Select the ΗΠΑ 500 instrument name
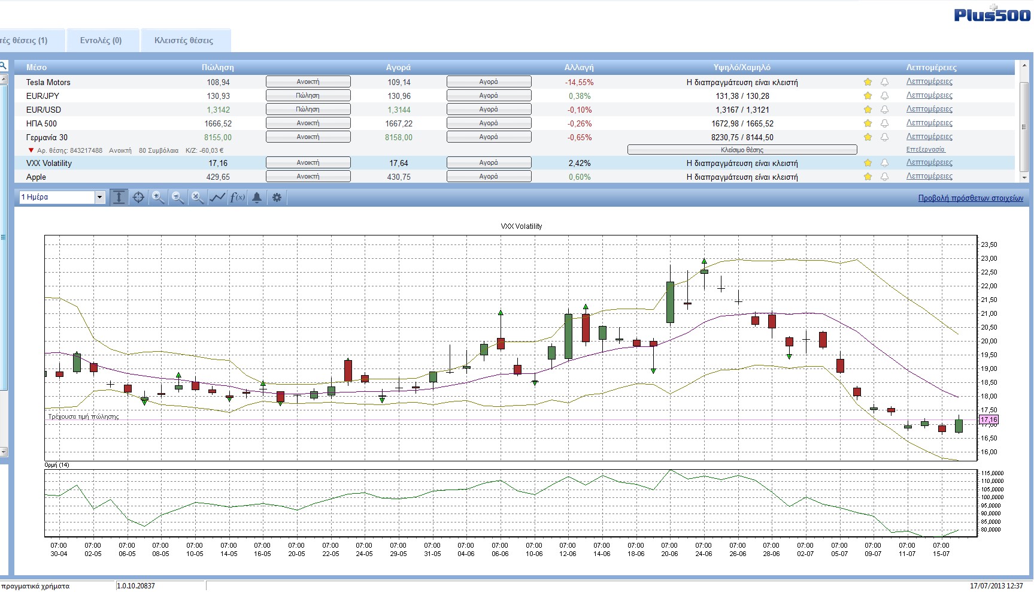The height and width of the screenshot is (592, 1034). (41, 123)
